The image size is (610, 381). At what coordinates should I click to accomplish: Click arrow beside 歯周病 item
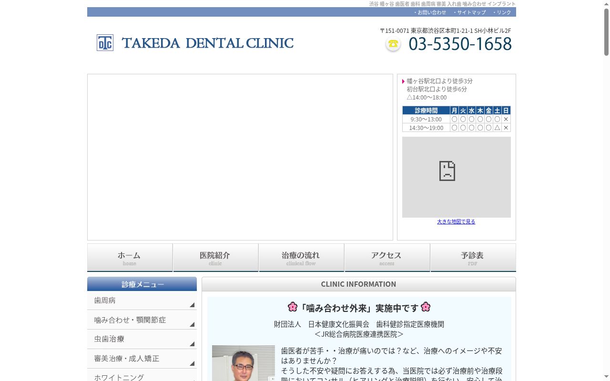pos(192,305)
